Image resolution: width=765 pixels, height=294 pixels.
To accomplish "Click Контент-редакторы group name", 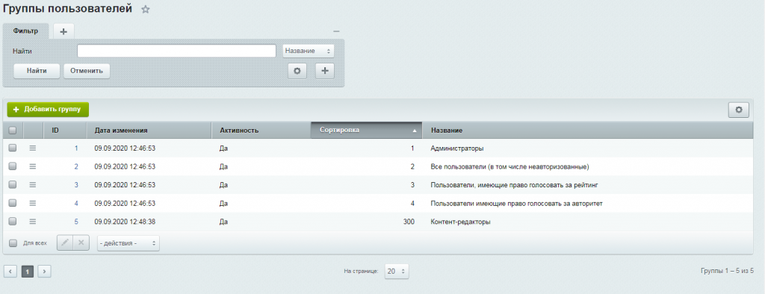I will [x=460, y=222].
